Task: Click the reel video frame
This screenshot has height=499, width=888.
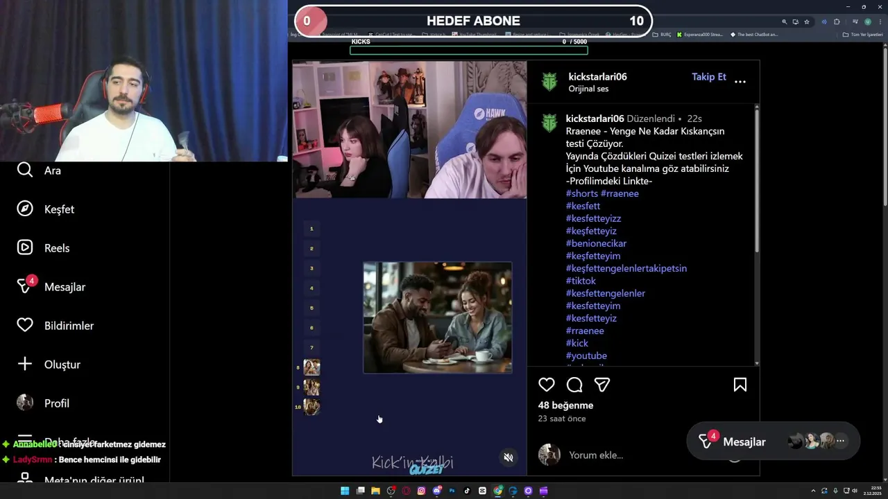Action: (x=409, y=268)
